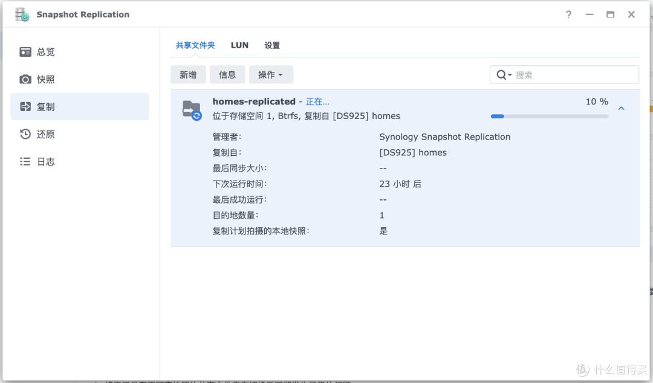Collapse the homes-replicated task details

coord(622,108)
